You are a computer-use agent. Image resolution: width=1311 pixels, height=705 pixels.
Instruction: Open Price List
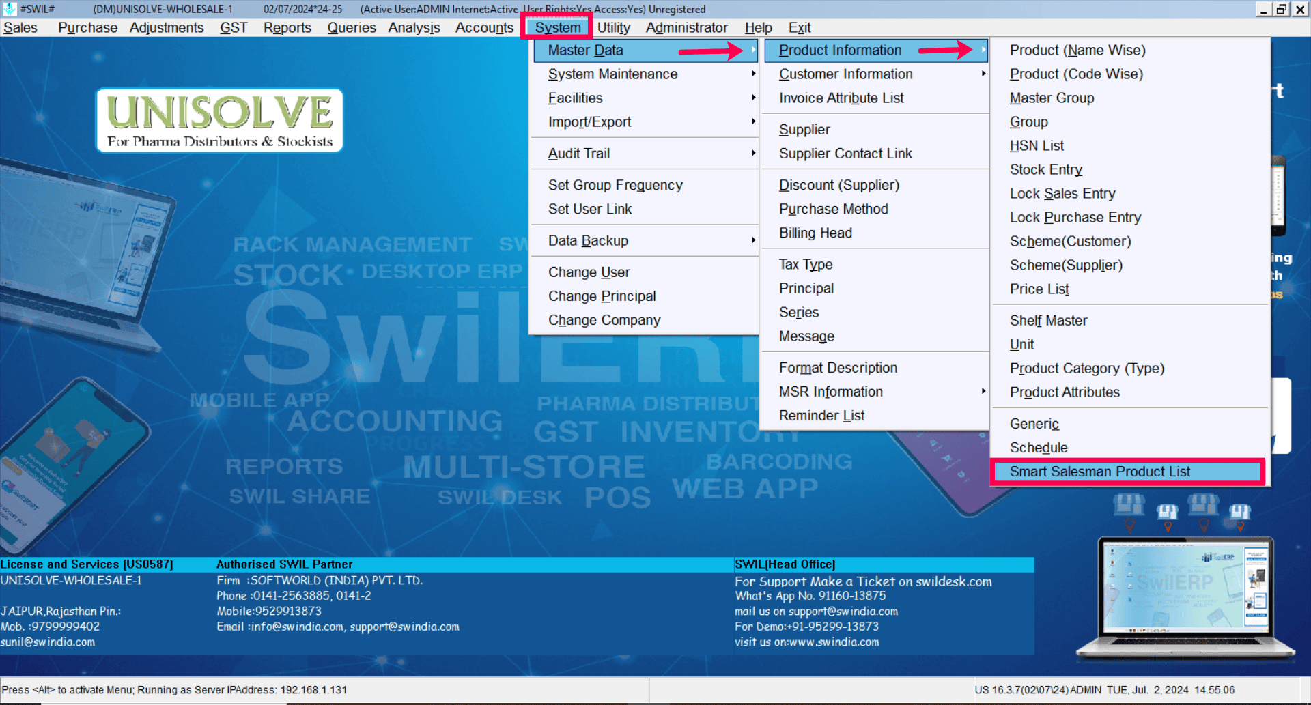click(1130, 289)
